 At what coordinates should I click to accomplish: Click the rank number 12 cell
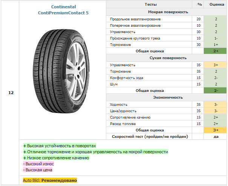click(11, 93)
